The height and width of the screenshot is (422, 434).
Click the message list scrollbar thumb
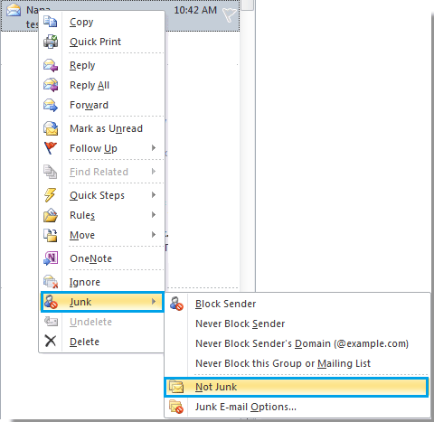click(x=248, y=5)
